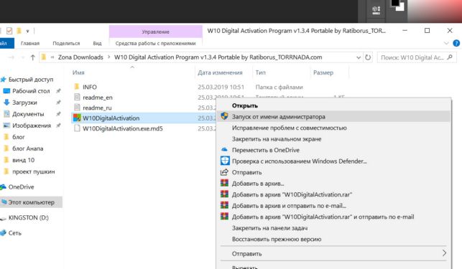462x269 pixels.
Task: Choose Исправление проблем с совместимостью
Action: (290, 128)
